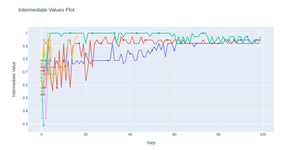Select the red line marker at step 97
Viewport: 285px width, 150px height.
(x=256, y=40)
